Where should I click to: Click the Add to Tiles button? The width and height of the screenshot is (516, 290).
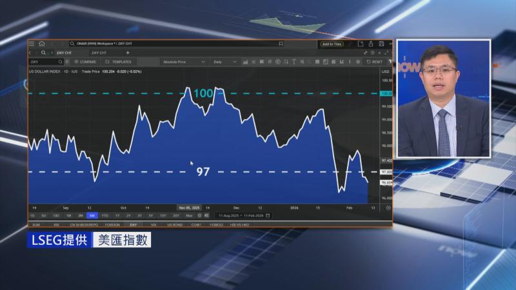[332, 44]
